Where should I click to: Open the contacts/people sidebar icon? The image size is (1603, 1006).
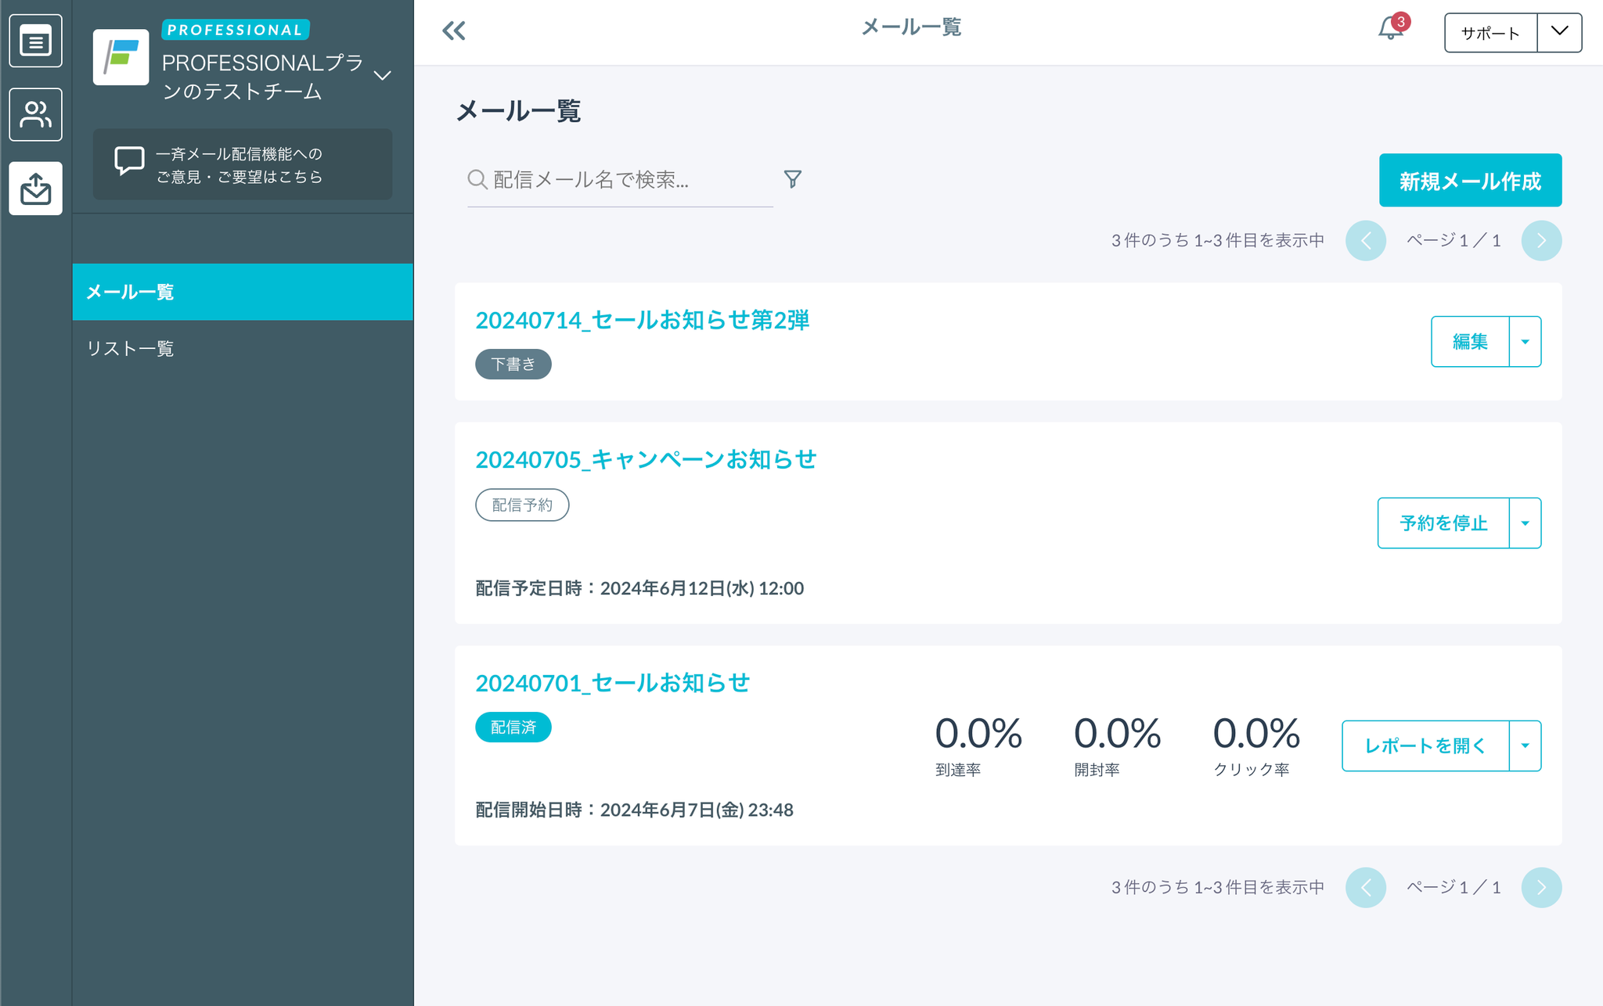click(x=35, y=115)
